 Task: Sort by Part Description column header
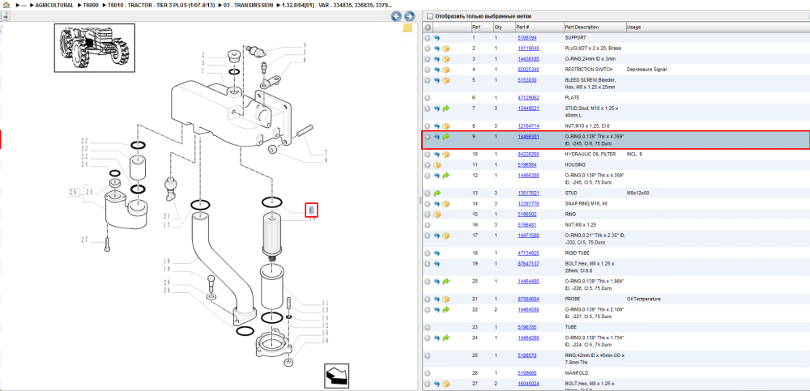582,27
